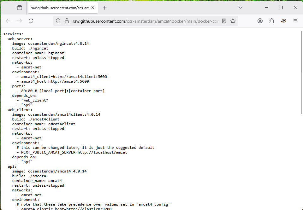Click the vertical page scrollbar thumb
The image size is (303, 210).
pyautogui.click(x=301, y=73)
